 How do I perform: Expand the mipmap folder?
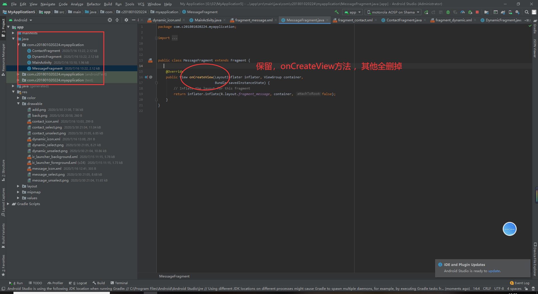point(18,192)
